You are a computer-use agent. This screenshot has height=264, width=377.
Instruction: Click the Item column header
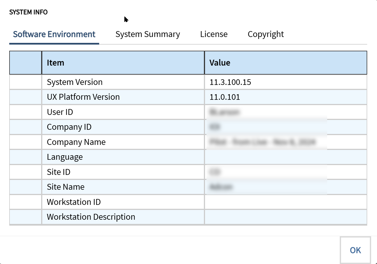[123, 63]
